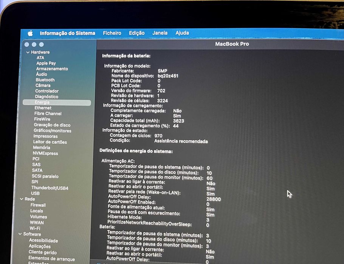The image size is (344, 264).
Task: Open the Informação do Sistema menu
Action: (68, 33)
